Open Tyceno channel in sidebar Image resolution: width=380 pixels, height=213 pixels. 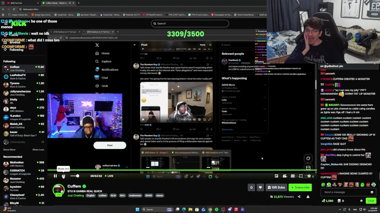coord(24,85)
